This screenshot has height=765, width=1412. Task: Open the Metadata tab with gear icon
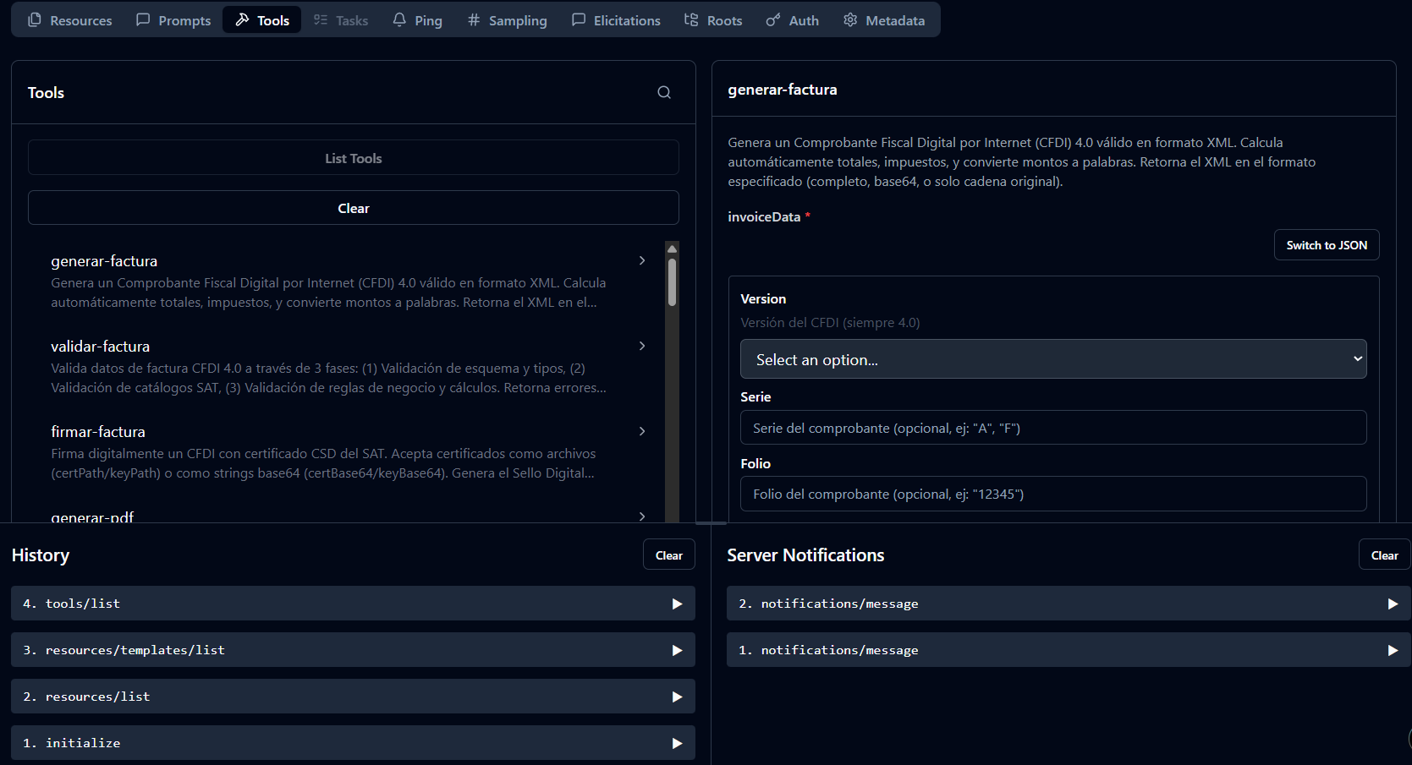tap(884, 20)
